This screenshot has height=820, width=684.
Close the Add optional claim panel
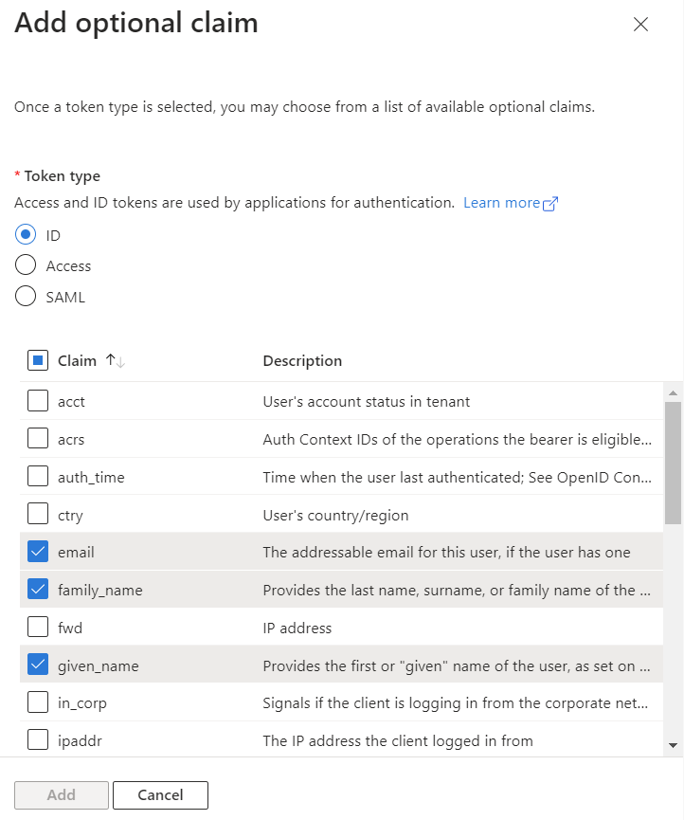(x=641, y=25)
